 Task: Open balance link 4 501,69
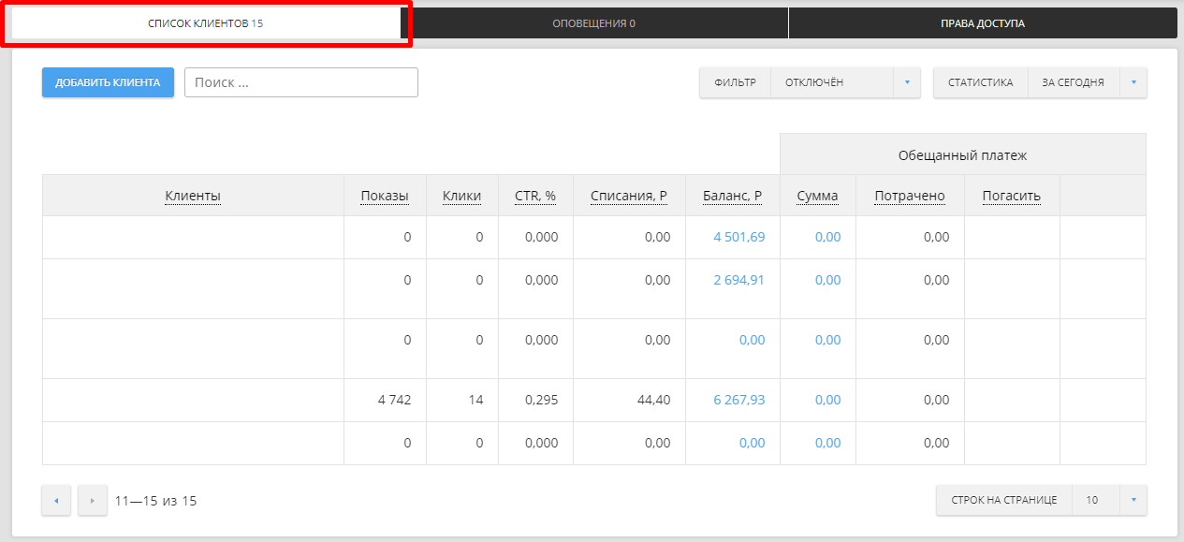(738, 237)
